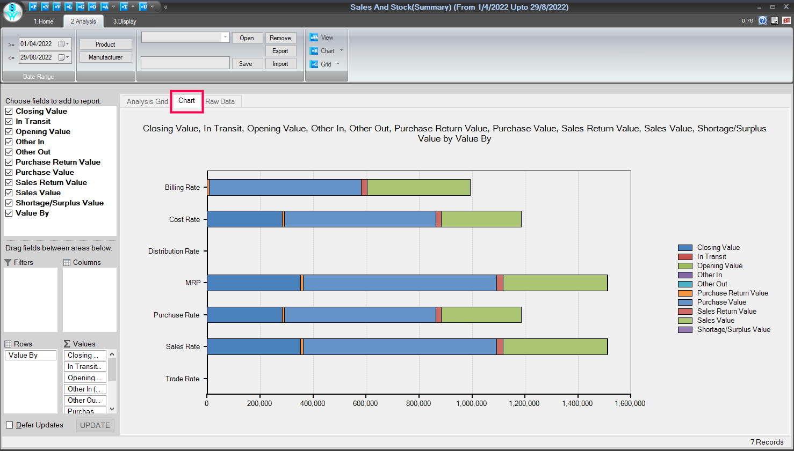Click the G quick access icon

coord(81,6)
